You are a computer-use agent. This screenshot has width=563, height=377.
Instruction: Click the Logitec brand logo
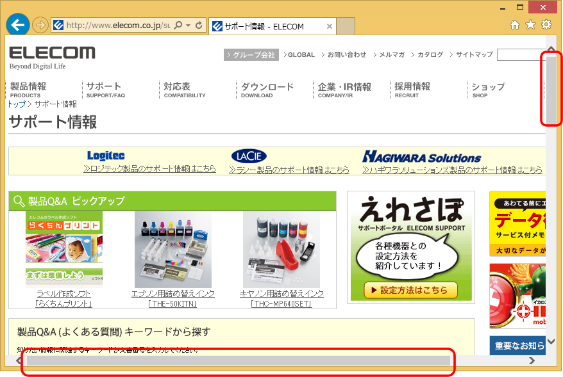[x=106, y=156]
